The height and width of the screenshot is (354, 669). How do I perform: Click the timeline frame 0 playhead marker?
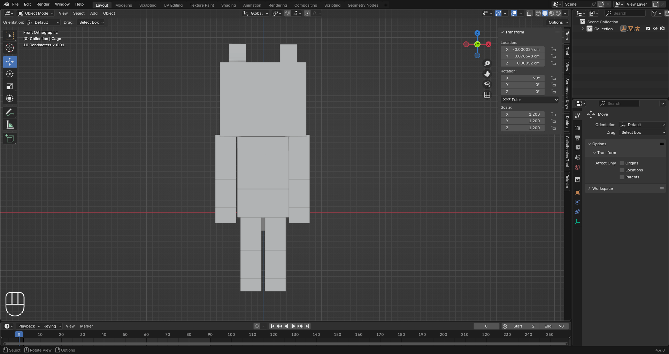[19, 334]
